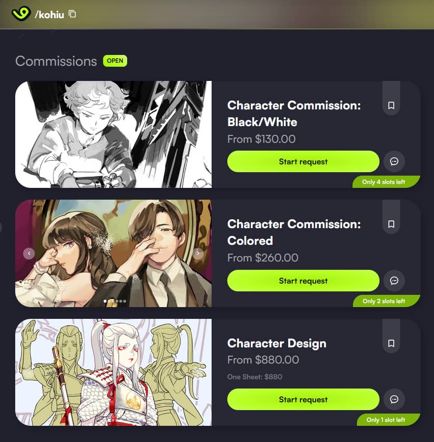Start request for Character Design
This screenshot has height=442, width=434.
click(x=303, y=399)
